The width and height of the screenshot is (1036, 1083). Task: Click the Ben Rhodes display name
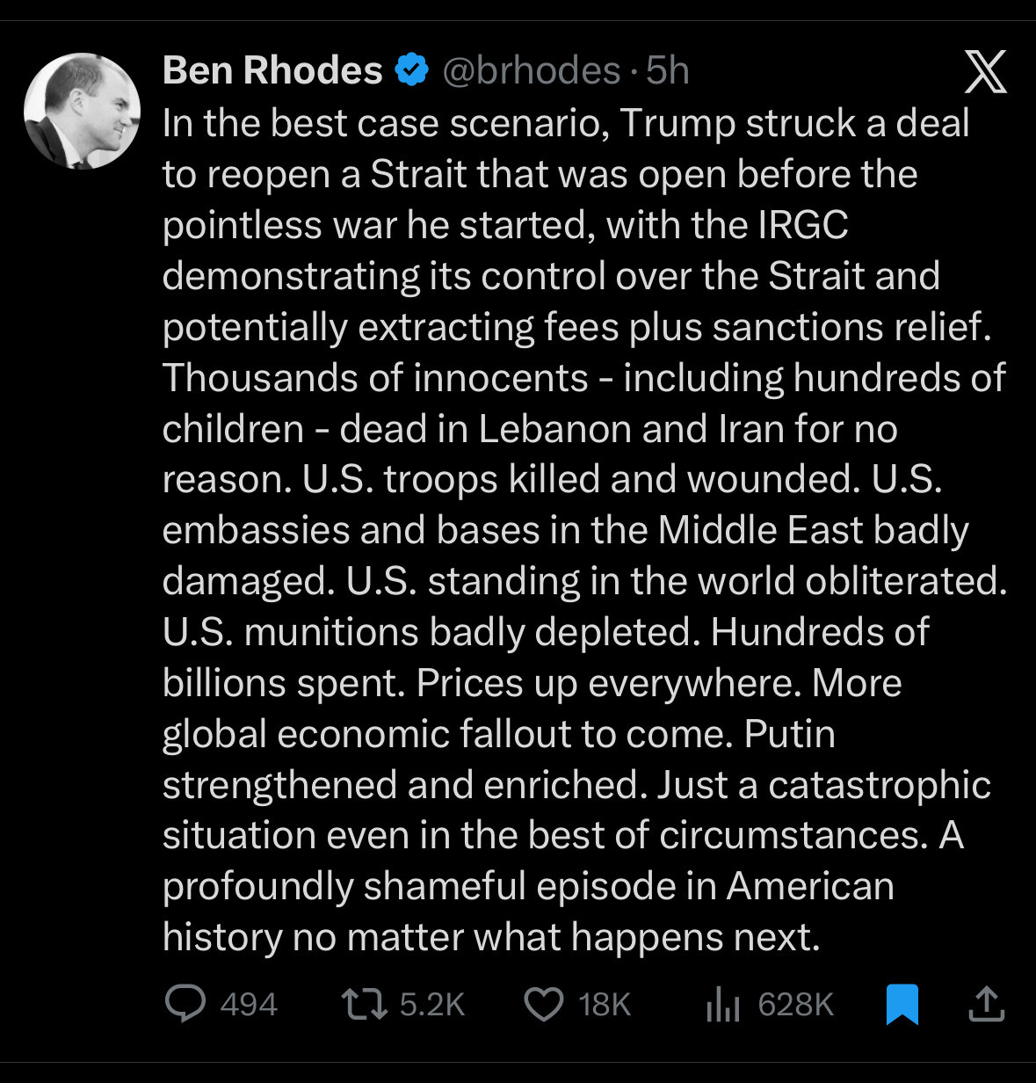(x=272, y=70)
